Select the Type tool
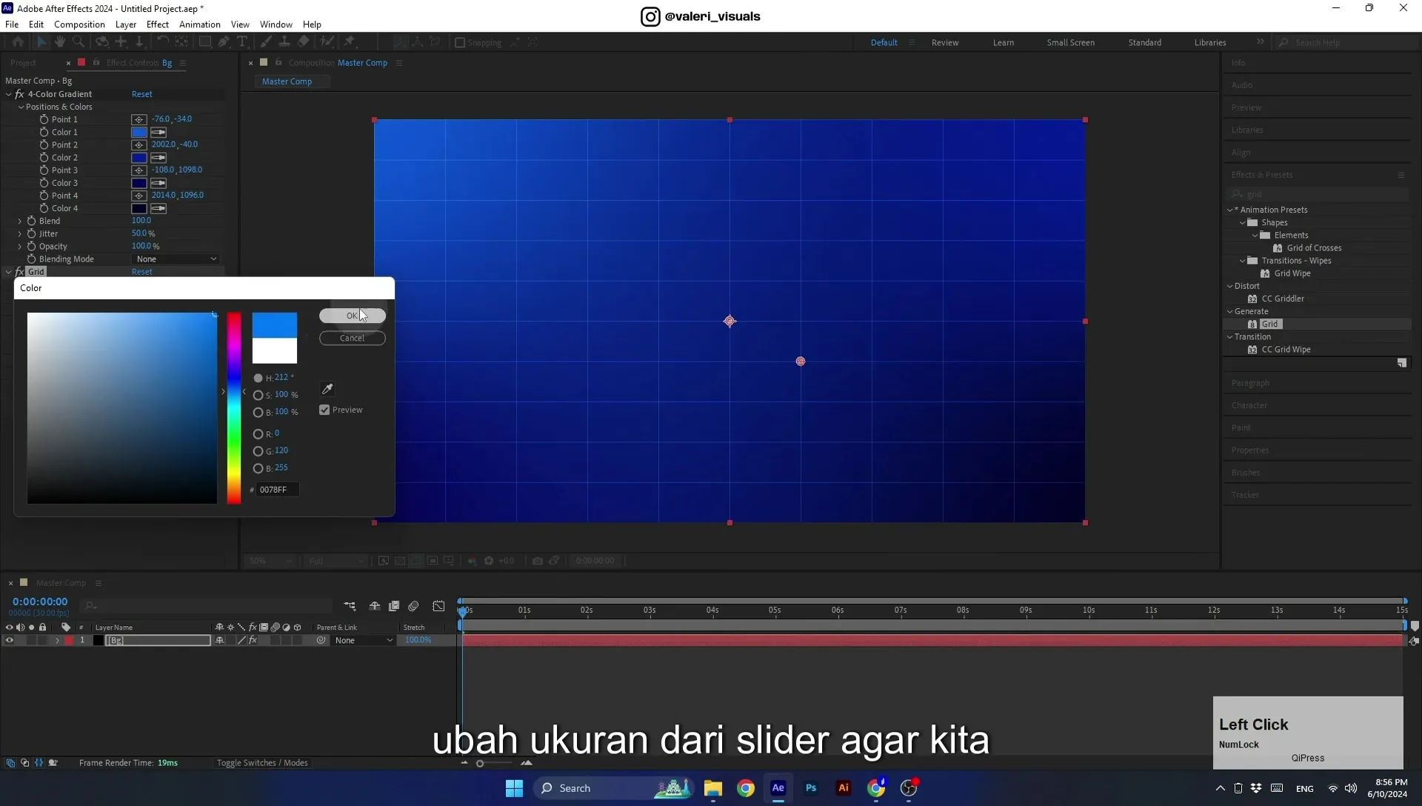 click(x=242, y=42)
